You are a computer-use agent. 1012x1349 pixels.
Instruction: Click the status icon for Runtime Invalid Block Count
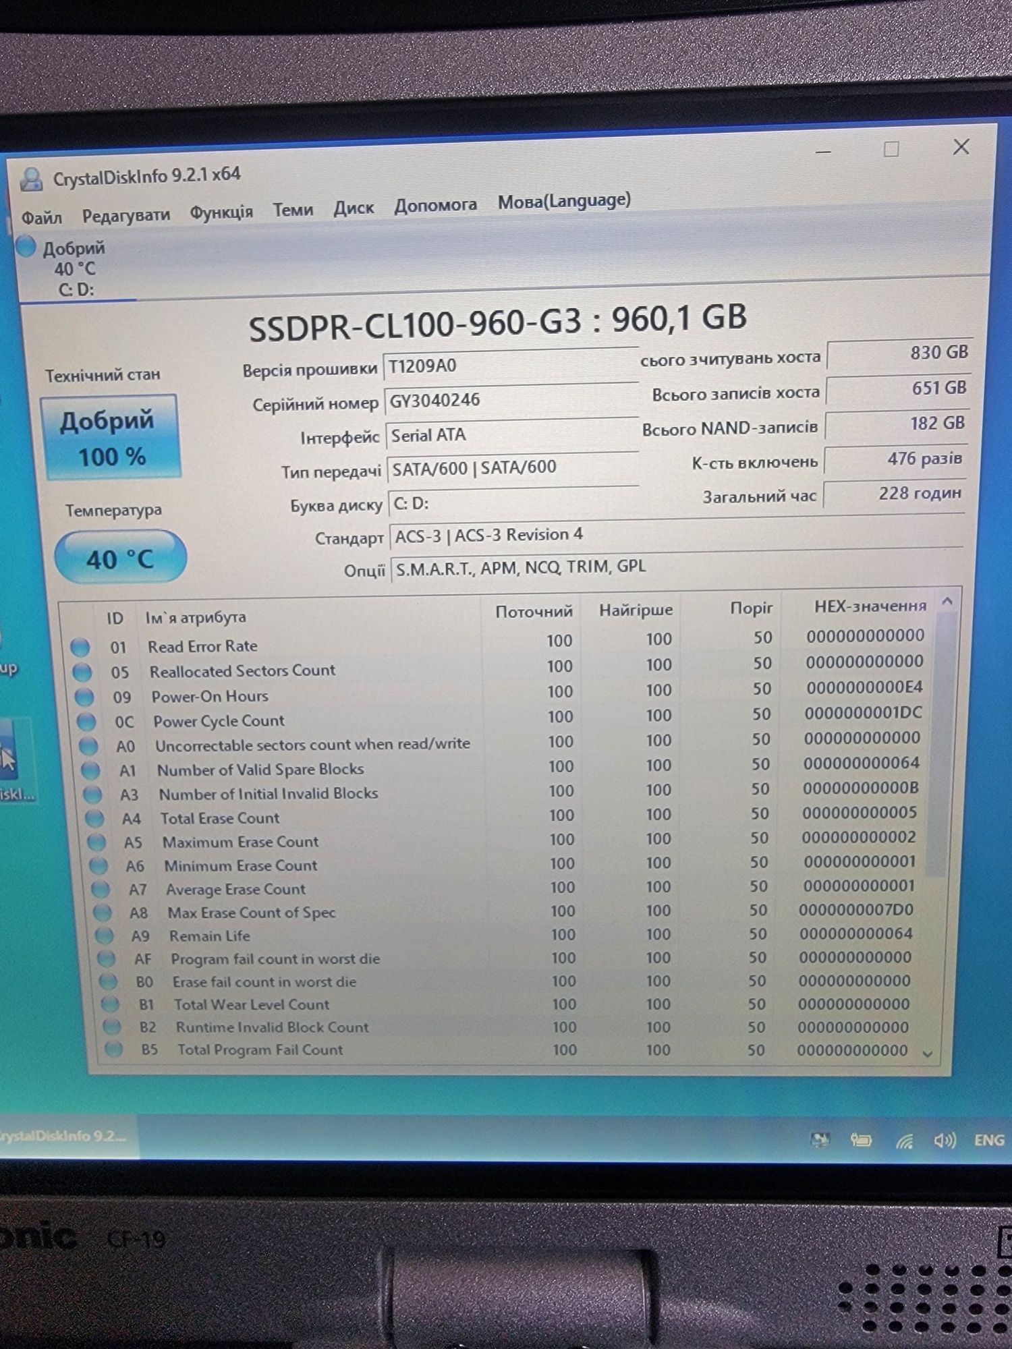pos(112,1027)
